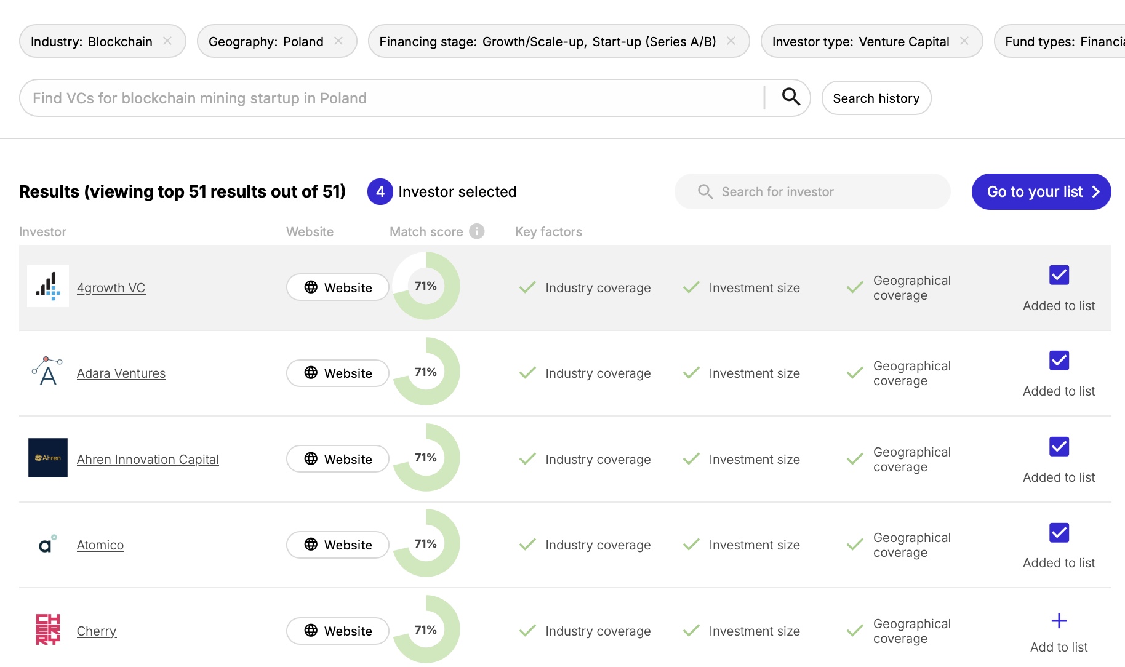This screenshot has height=667, width=1125.
Task: Click Go to your list button
Action: pos(1041,192)
